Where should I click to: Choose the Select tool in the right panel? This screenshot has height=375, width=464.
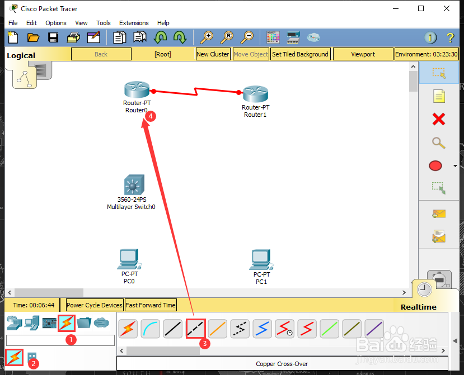coord(439,73)
